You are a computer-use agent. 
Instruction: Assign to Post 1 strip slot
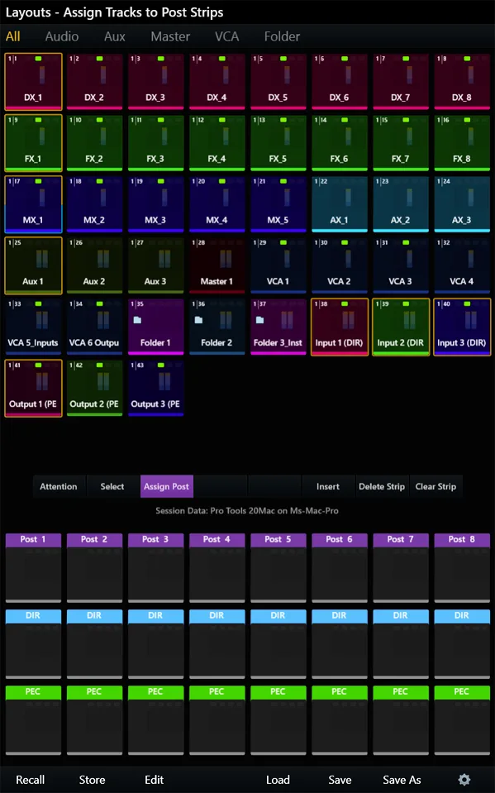pyautogui.click(x=33, y=567)
